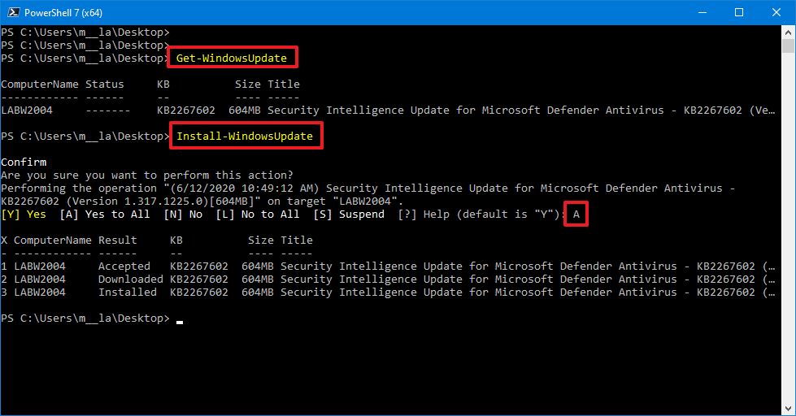The image size is (796, 416).
Task: Select the '[S] Suspend' option text
Action: coord(349,214)
